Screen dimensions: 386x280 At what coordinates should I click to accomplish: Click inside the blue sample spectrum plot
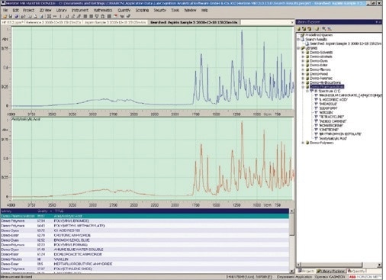click(153, 69)
